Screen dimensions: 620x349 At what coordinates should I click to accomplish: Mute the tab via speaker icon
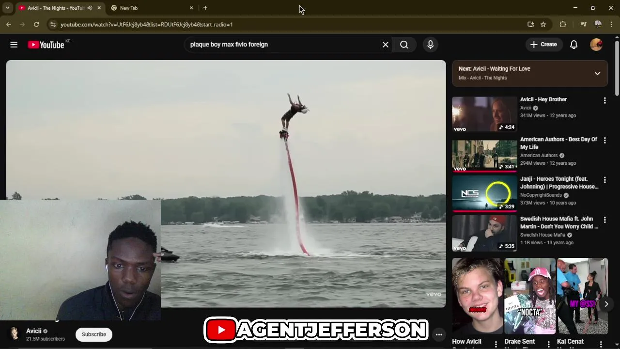[x=90, y=8]
